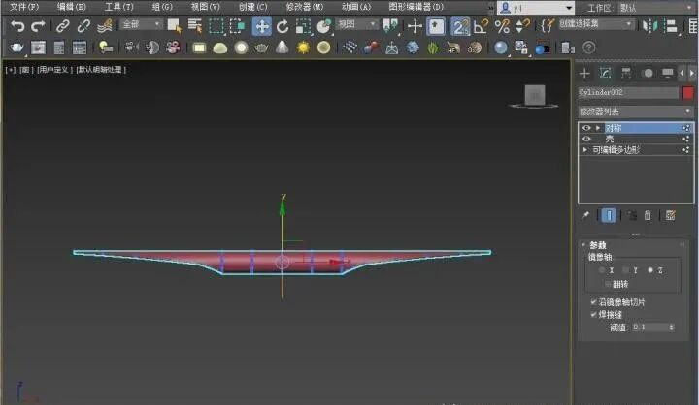Click the teapot Render Setup icon
The width and height of the screenshot is (699, 405).
click(17, 47)
